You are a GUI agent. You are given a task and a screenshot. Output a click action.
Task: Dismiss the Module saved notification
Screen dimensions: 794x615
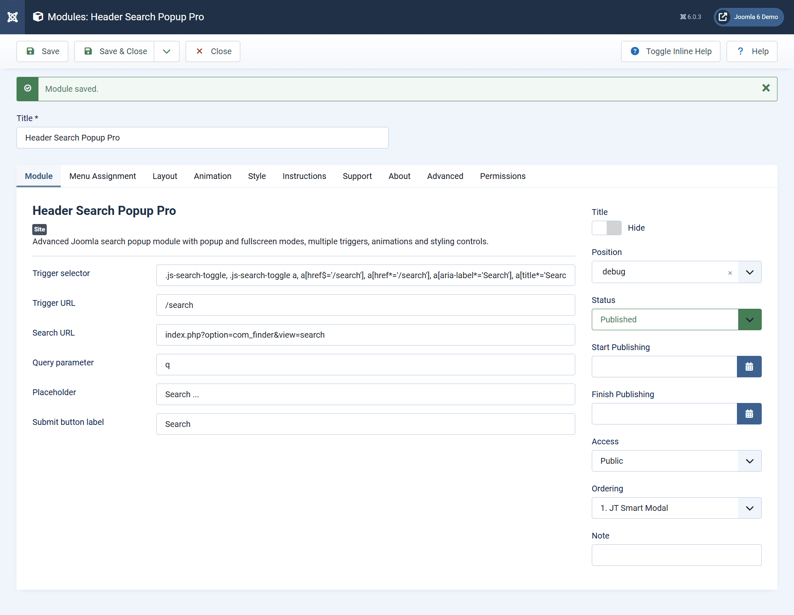pyautogui.click(x=766, y=88)
